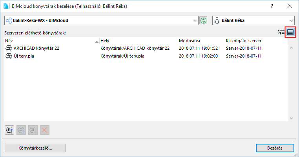Click the green refresh server icon
The width and height of the screenshot is (299, 157).
(x=203, y=20)
